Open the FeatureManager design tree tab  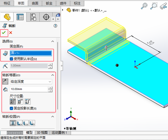pyautogui.click(x=7, y=17)
